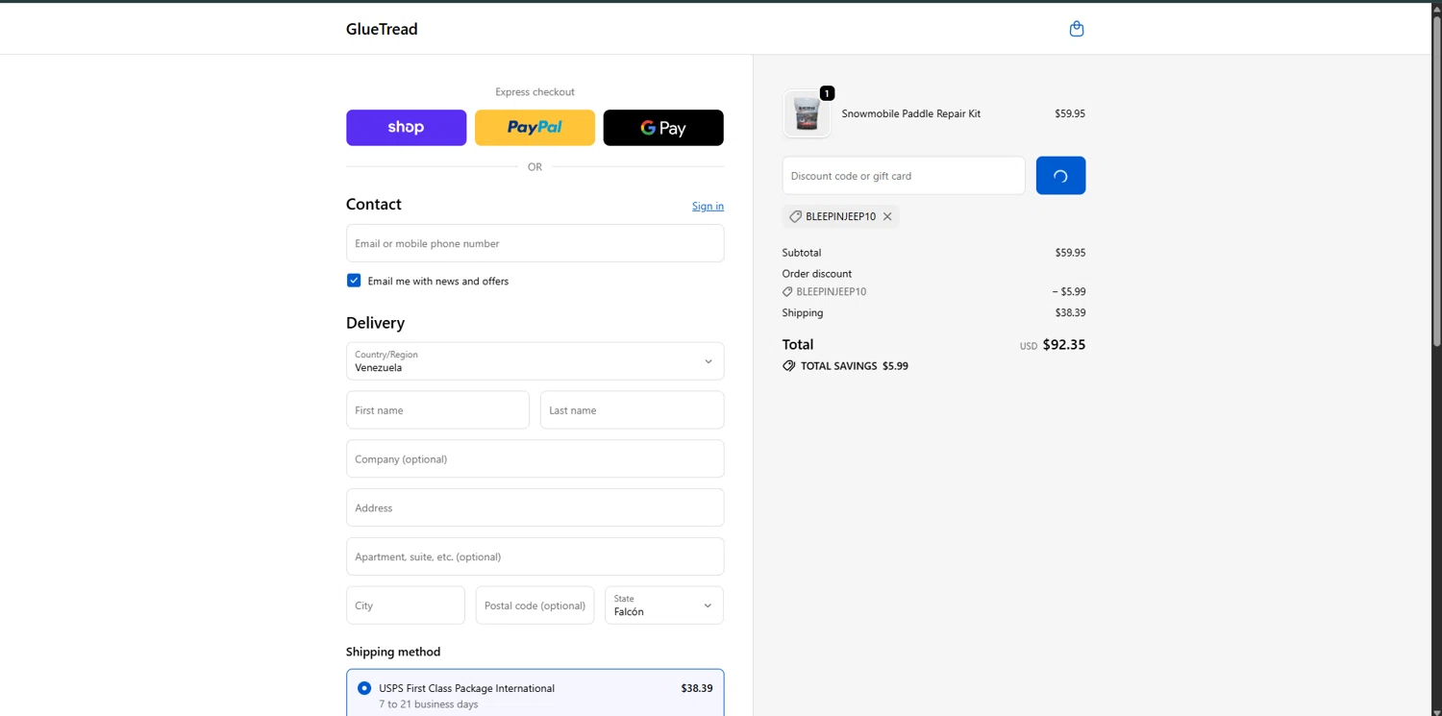
Task: Click the Express checkout label
Action: click(x=535, y=92)
